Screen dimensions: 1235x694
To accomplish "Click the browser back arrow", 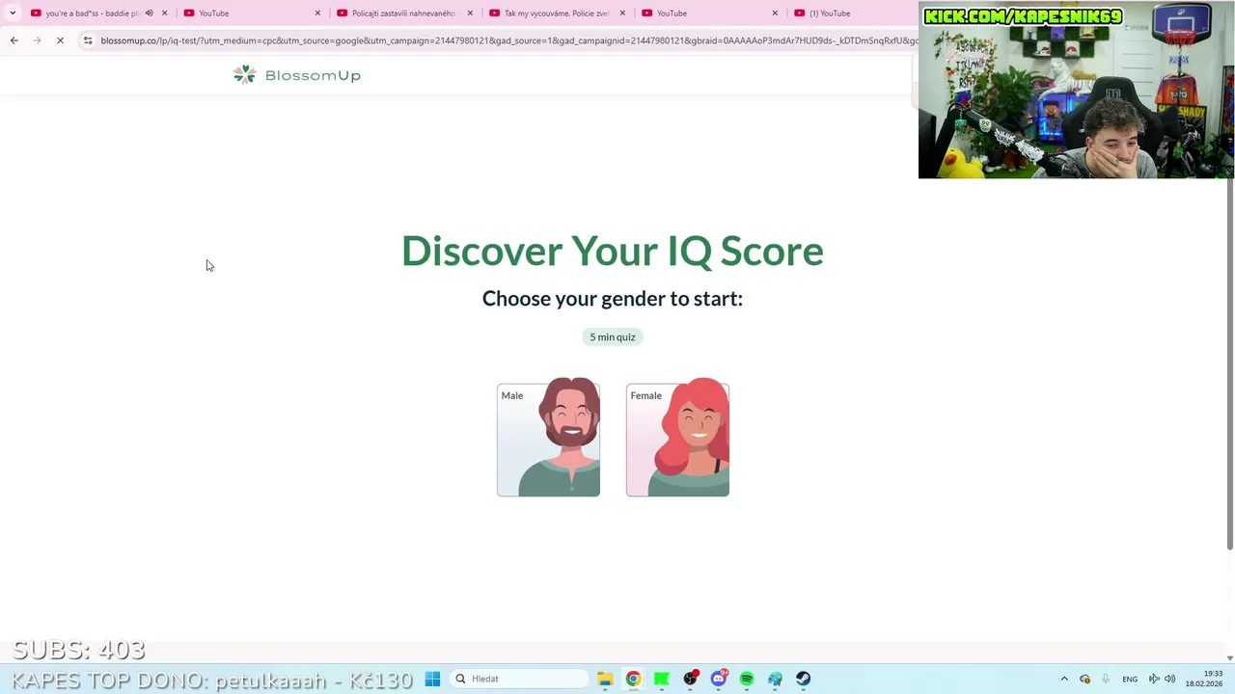I will click(x=14, y=40).
